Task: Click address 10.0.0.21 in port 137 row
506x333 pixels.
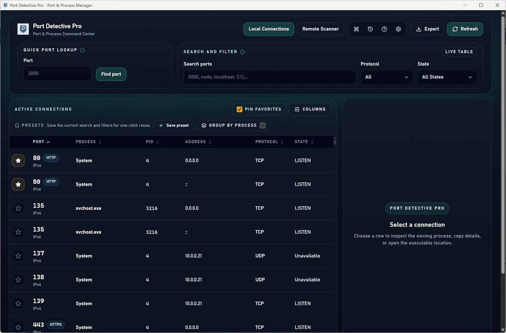Action: coord(193,256)
